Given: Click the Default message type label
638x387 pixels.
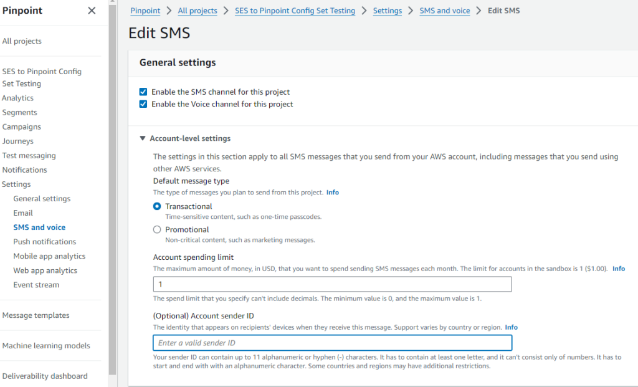Looking at the screenshot, I should click(x=191, y=181).
